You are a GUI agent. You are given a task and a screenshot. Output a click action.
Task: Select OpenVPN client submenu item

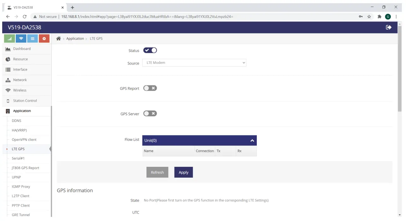[24, 140]
